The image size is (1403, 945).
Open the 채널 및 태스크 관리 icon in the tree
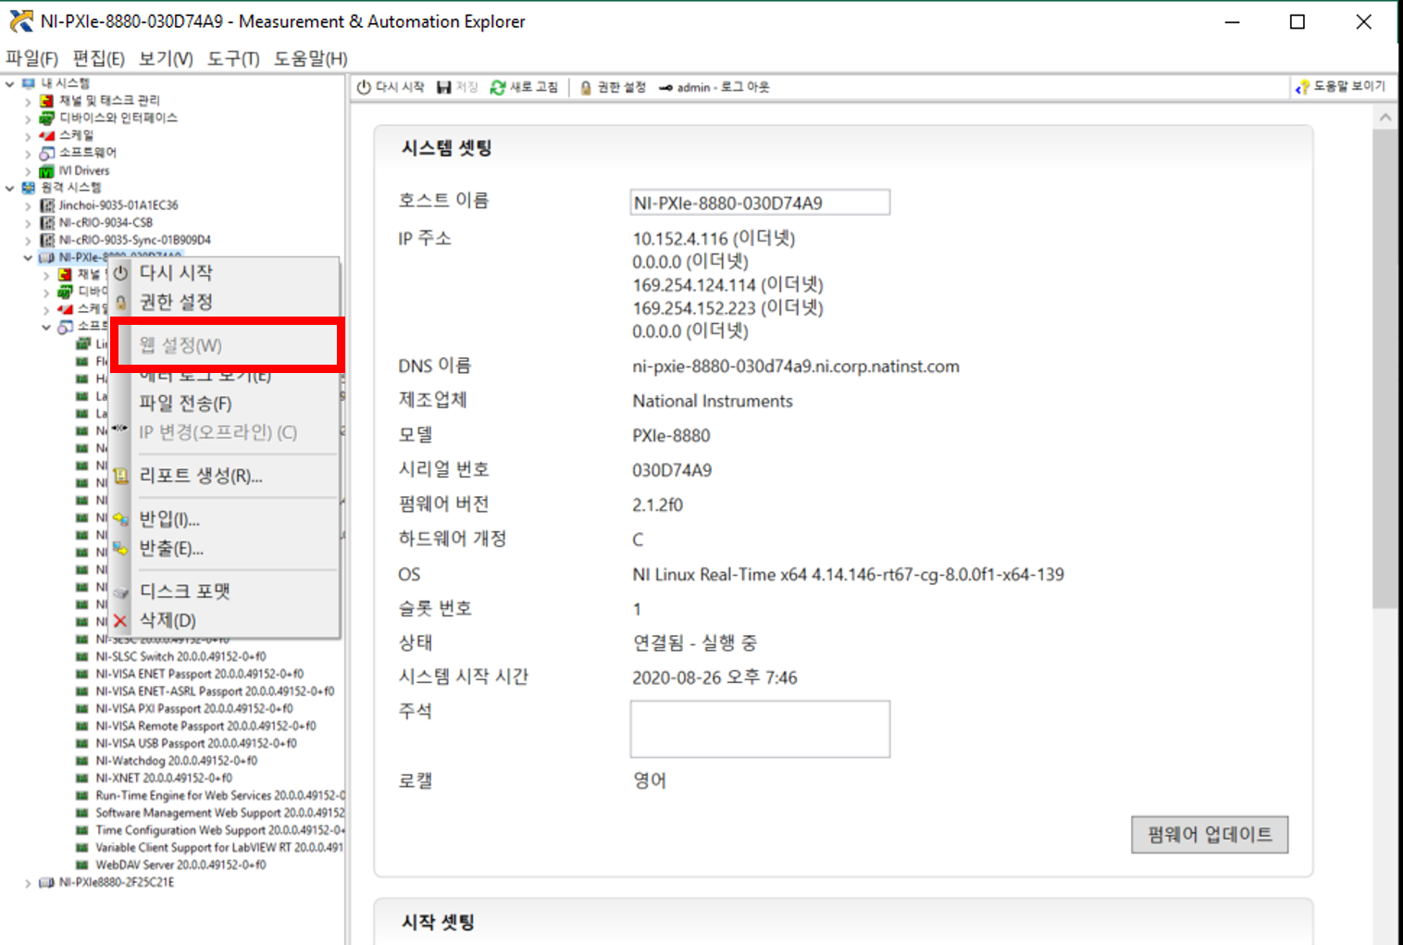click(44, 99)
